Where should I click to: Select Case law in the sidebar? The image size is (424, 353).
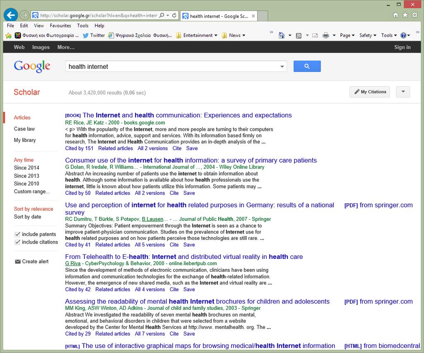pyautogui.click(x=24, y=129)
